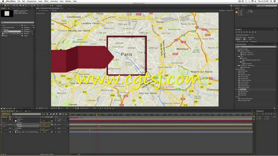This screenshot has width=278, height=156.
Task: Open the Apple menu
Action: pos(3,1)
